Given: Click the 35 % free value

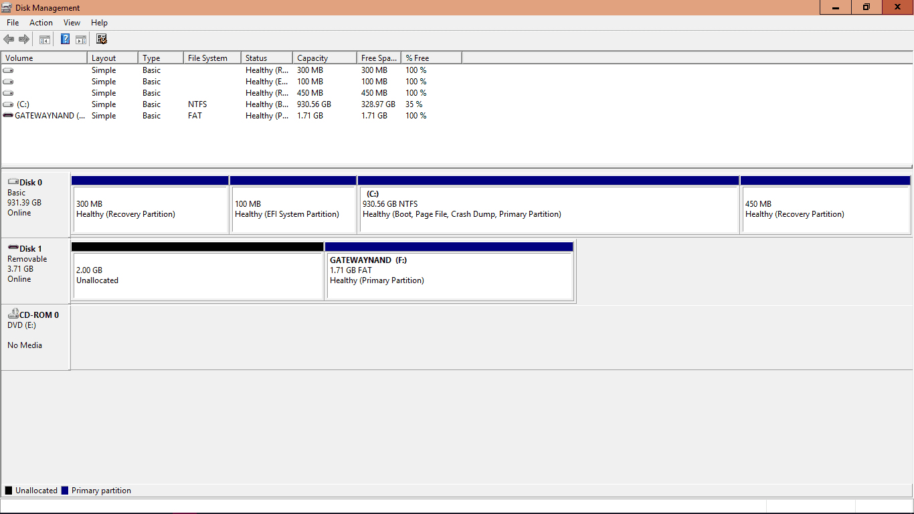Looking at the screenshot, I should [414, 104].
